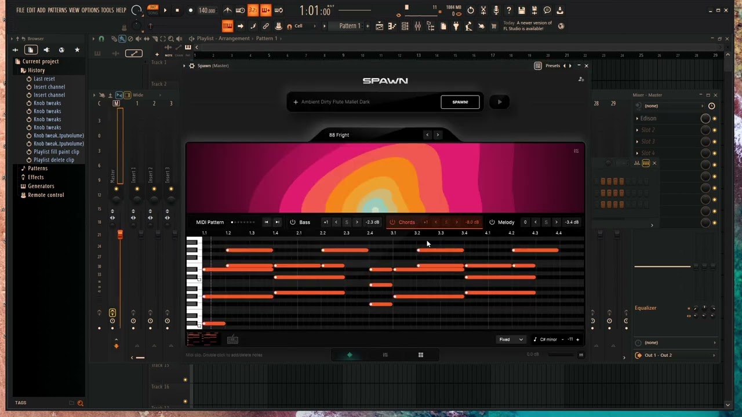The image size is (742, 417).
Task: Click the Browser star favorites icon
Action: tap(77, 50)
